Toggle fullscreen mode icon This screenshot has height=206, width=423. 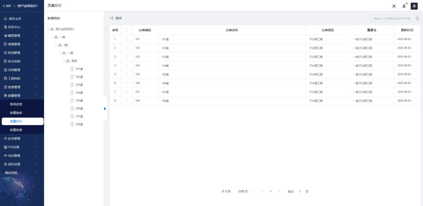pos(394,6)
